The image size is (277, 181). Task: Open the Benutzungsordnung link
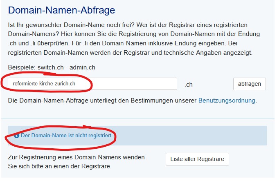(227, 100)
